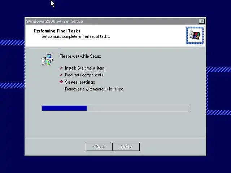Click the setup progress bar
The width and height of the screenshot is (231, 173).
tap(115, 108)
